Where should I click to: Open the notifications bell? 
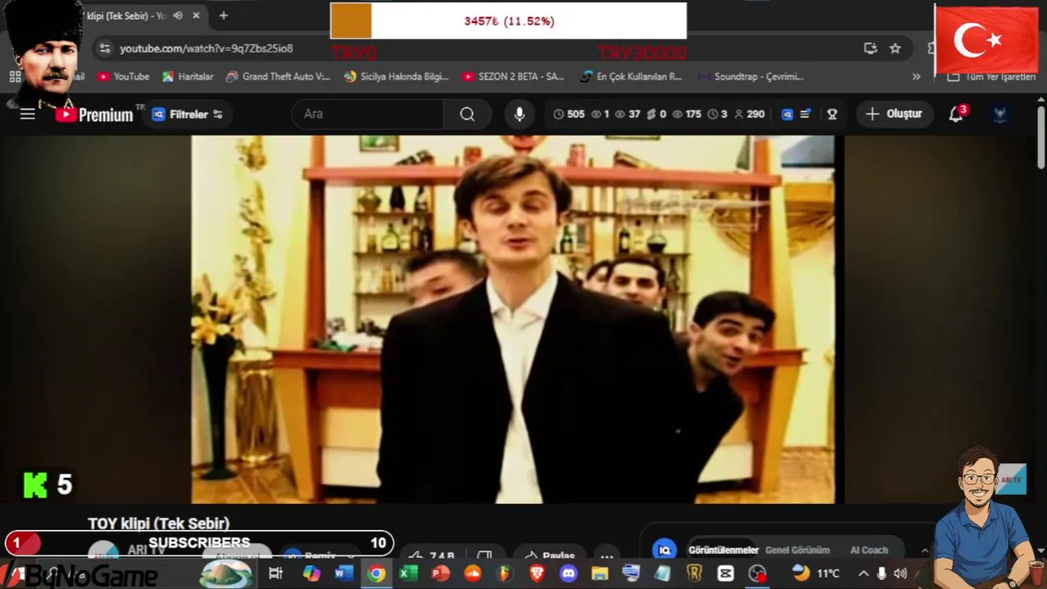point(956,114)
